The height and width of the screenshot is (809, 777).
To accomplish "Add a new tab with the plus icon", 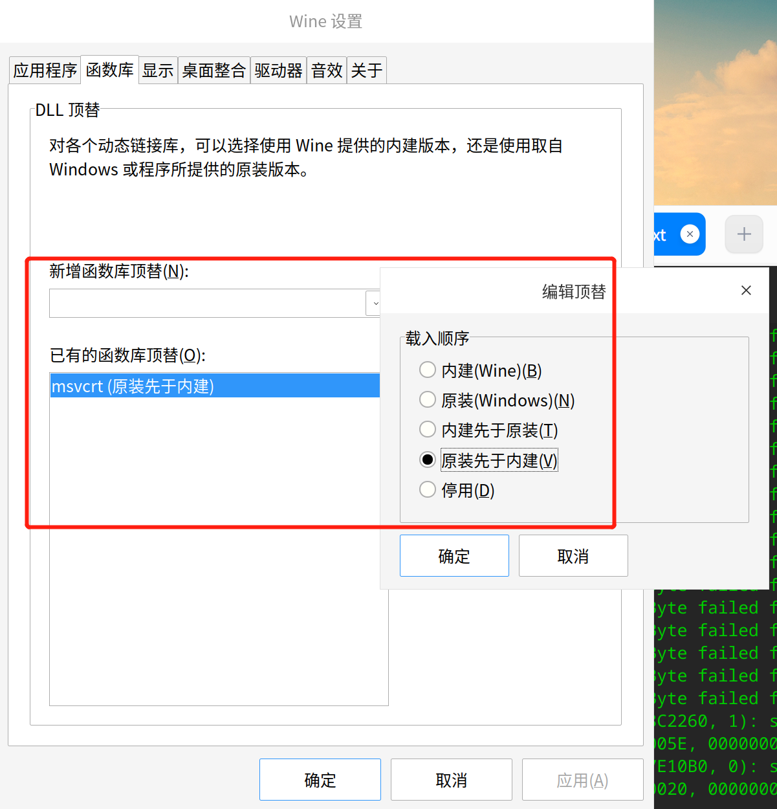I will [x=744, y=234].
